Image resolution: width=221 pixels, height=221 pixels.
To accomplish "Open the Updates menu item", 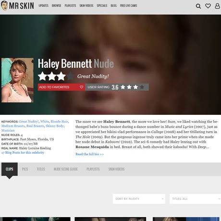I will tap(43, 6).
